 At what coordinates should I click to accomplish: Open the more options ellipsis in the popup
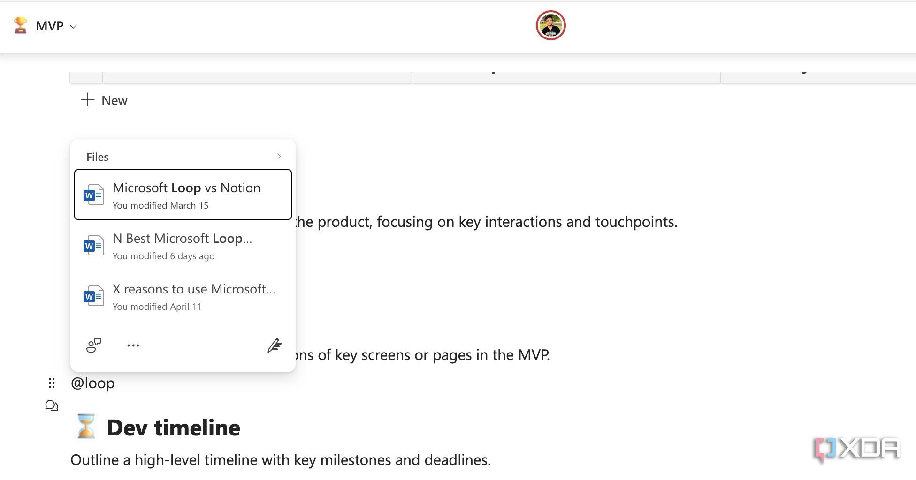(x=133, y=345)
